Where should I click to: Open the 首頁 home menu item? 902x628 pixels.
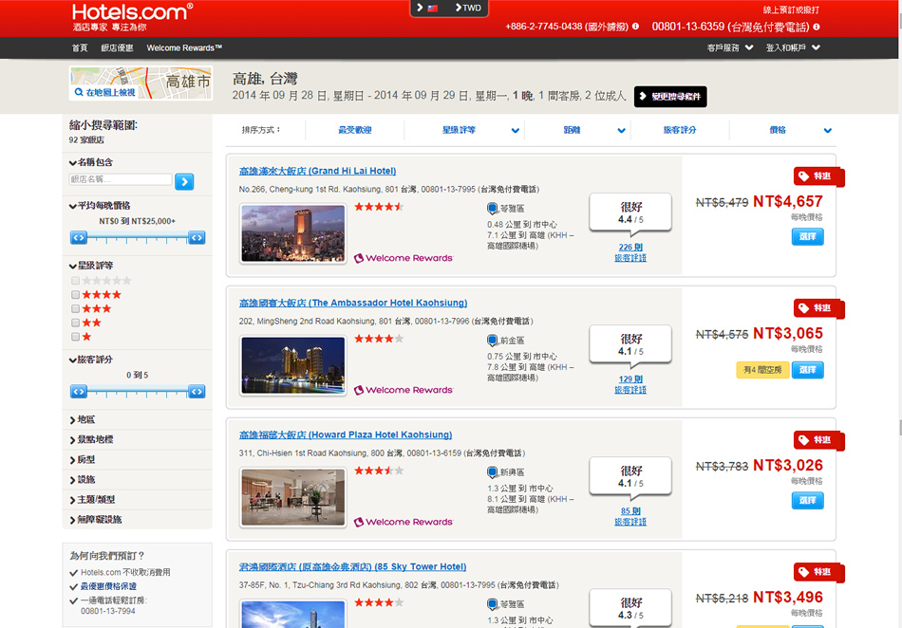pos(80,47)
